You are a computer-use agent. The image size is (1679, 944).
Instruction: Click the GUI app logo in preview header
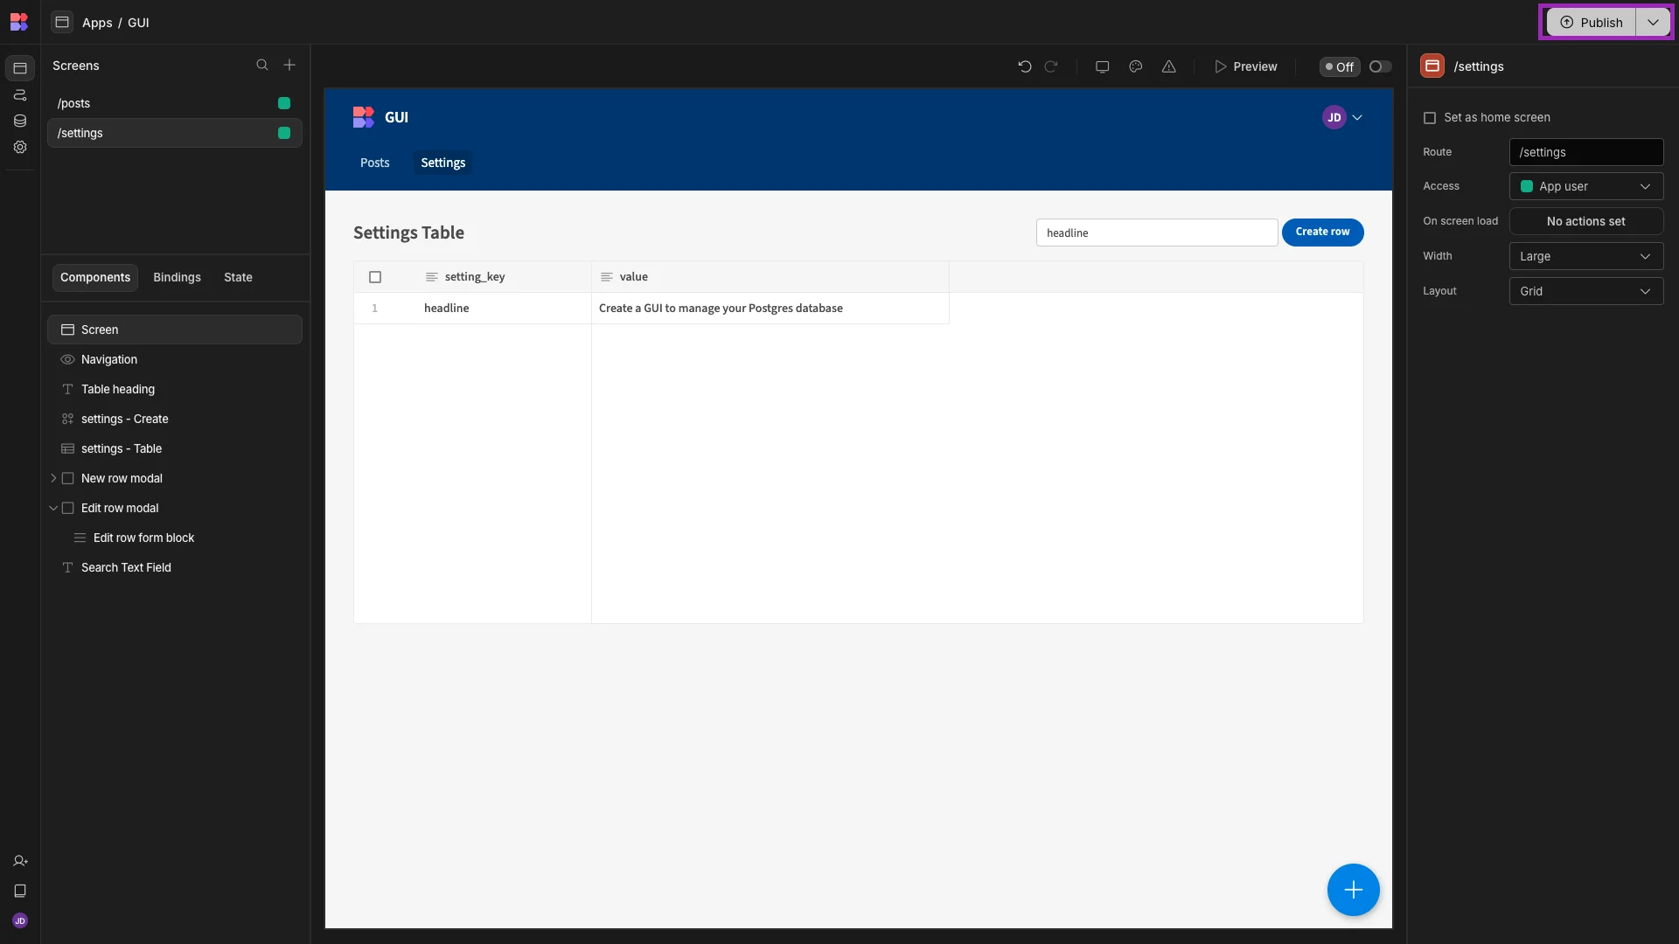point(364,117)
